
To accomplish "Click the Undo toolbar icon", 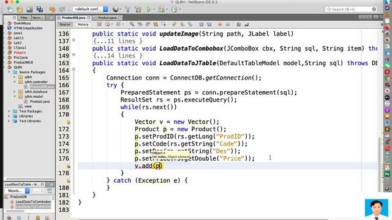I will click(x=52, y=10).
